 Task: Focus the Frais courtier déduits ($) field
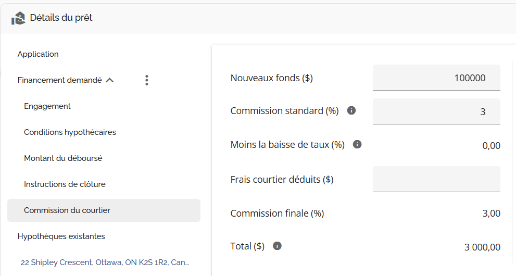436,179
